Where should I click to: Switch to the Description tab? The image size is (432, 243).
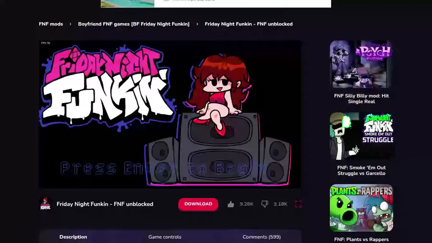(73, 237)
